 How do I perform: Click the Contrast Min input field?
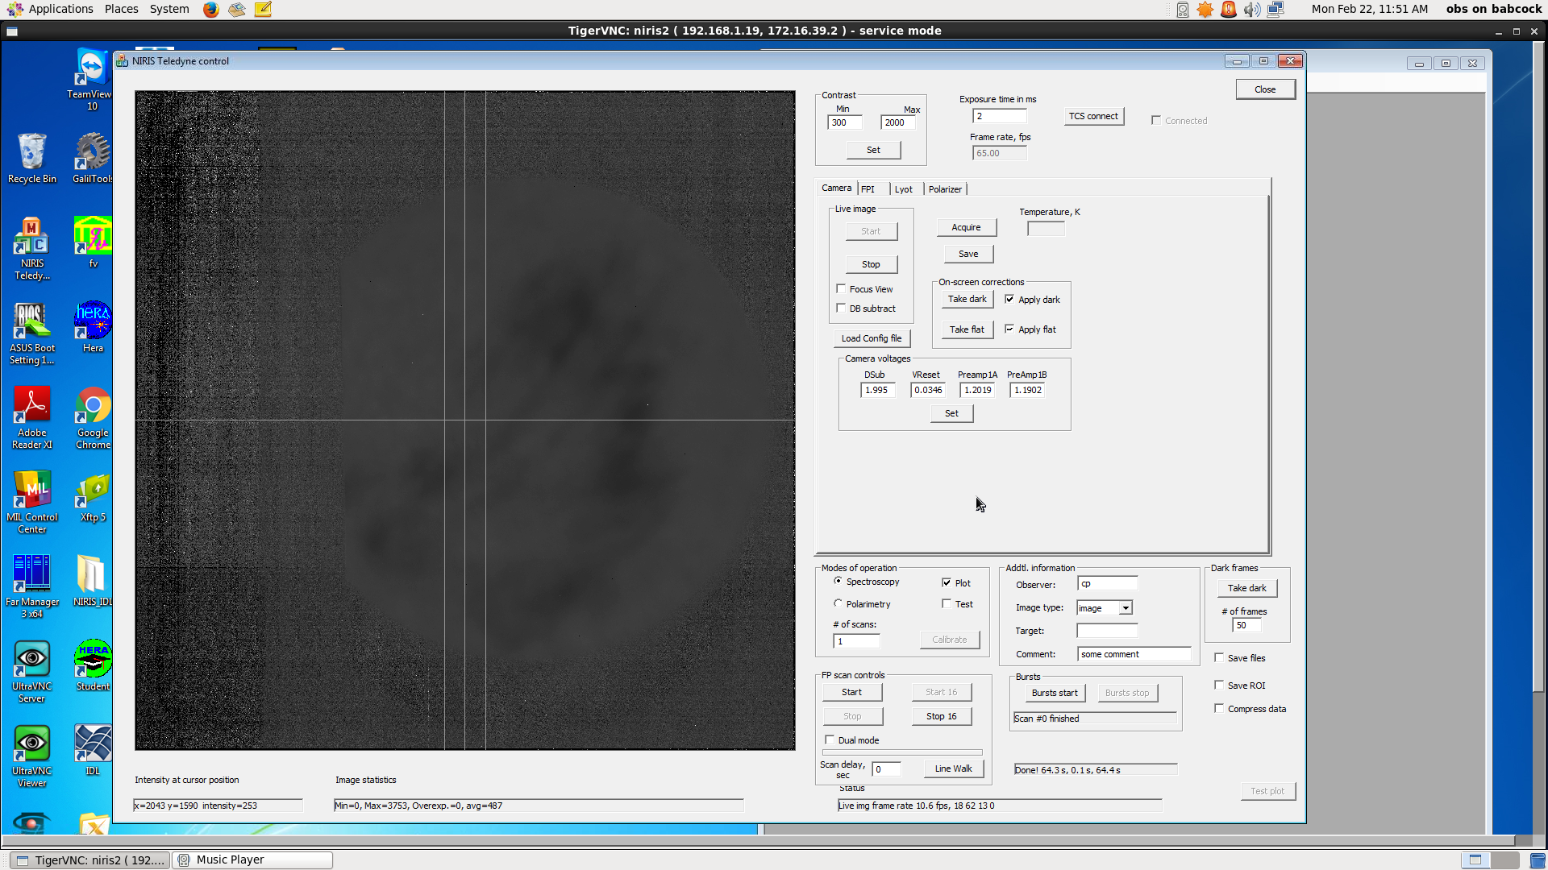[845, 122]
